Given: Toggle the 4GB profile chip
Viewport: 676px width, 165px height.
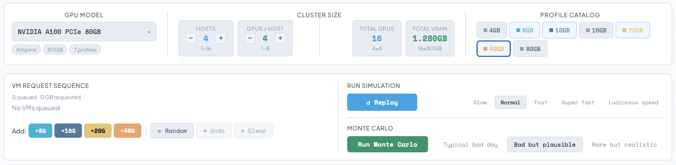Looking at the screenshot, I should tap(492, 30).
